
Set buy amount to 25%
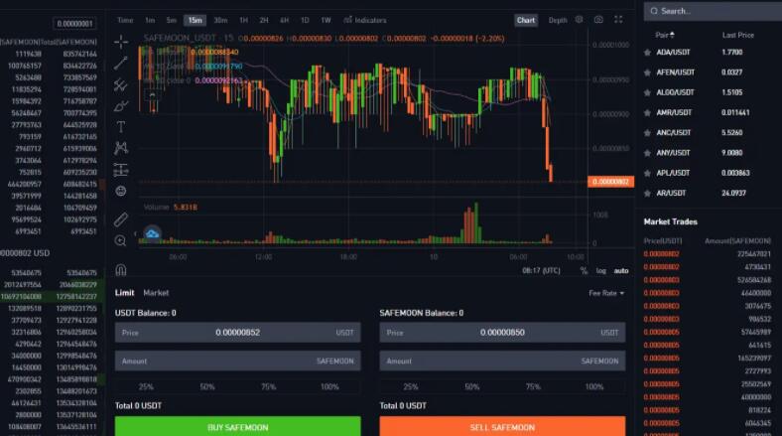[x=146, y=386]
